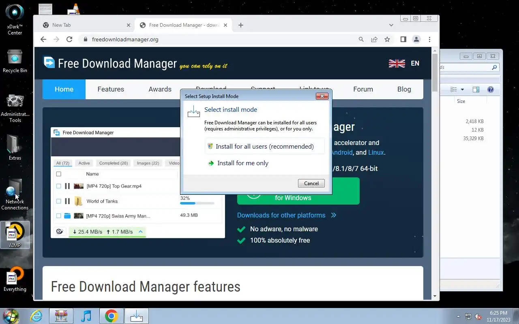Image resolution: width=519 pixels, height=324 pixels.
Task: Open the Windows Start menu
Action: [x=11, y=316]
